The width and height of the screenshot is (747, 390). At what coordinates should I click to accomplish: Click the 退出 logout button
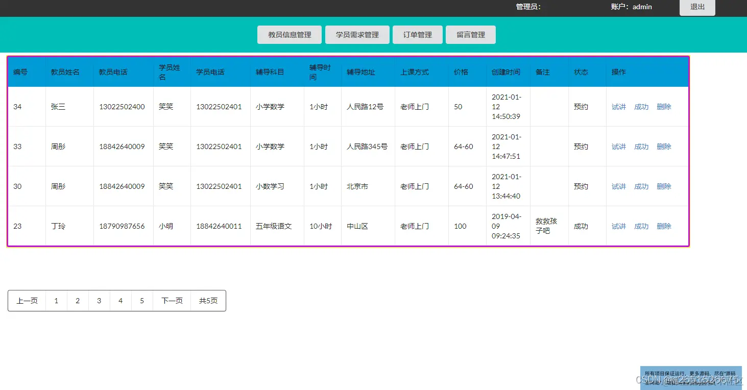[x=697, y=7]
